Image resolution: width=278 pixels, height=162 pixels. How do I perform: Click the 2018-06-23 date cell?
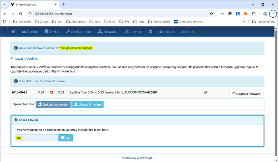point(19,92)
